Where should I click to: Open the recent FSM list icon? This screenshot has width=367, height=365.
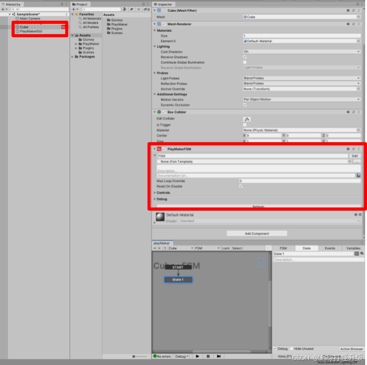click(x=165, y=248)
